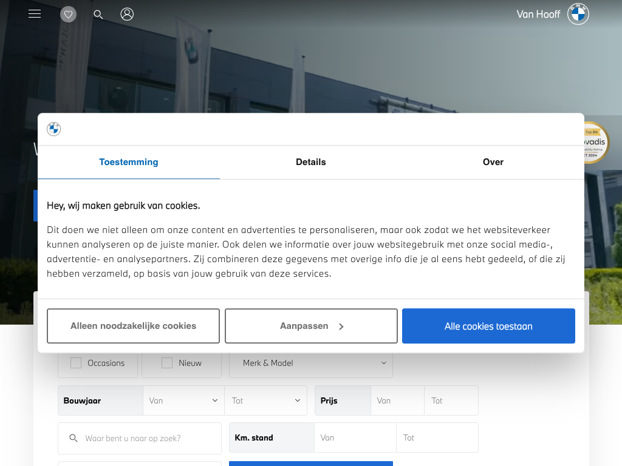Viewport: 622px width, 466px height.
Task: Expand the Merk & Model dropdown
Action: [x=310, y=363]
